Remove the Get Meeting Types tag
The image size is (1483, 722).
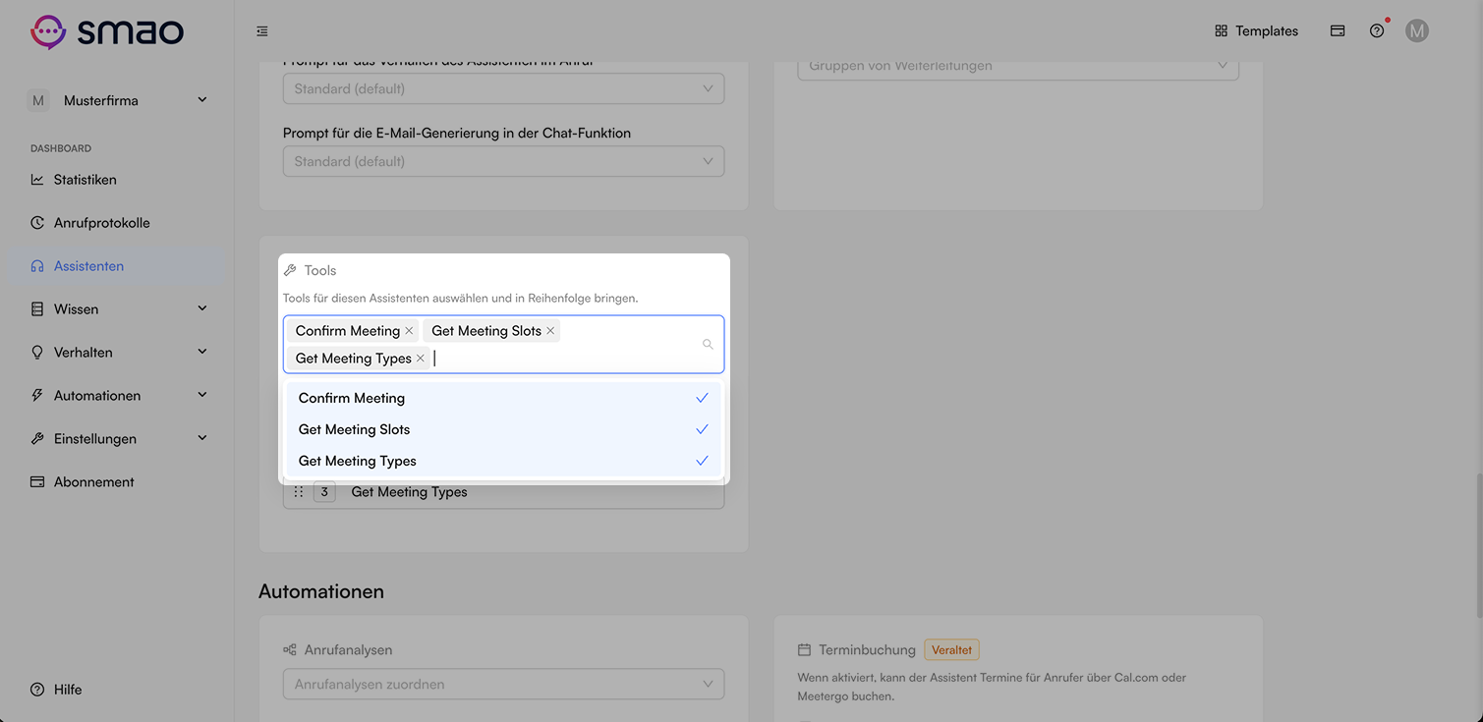(421, 359)
